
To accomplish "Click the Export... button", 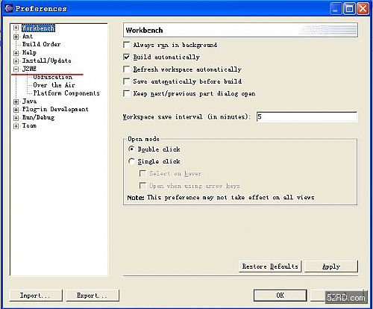I will pos(93,296).
